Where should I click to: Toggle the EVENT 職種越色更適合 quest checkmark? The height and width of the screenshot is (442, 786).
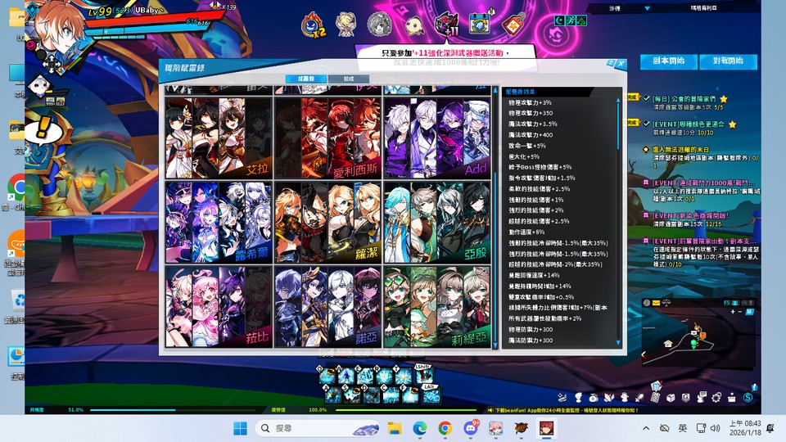[x=646, y=124]
